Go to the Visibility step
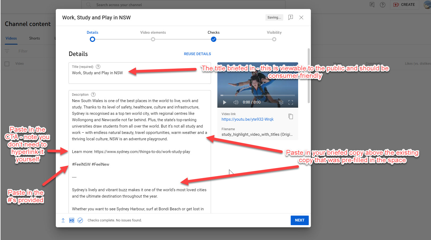431x240 pixels. pos(274,32)
